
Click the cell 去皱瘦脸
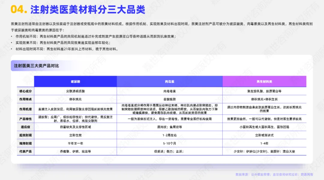(169, 99)
